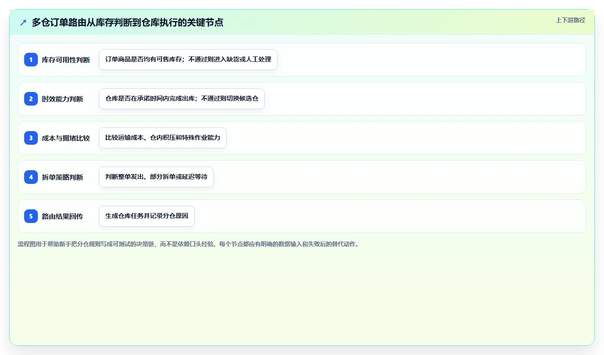604x355 pixels.
Task: Click the step number 4 badge
Action: coord(31,177)
